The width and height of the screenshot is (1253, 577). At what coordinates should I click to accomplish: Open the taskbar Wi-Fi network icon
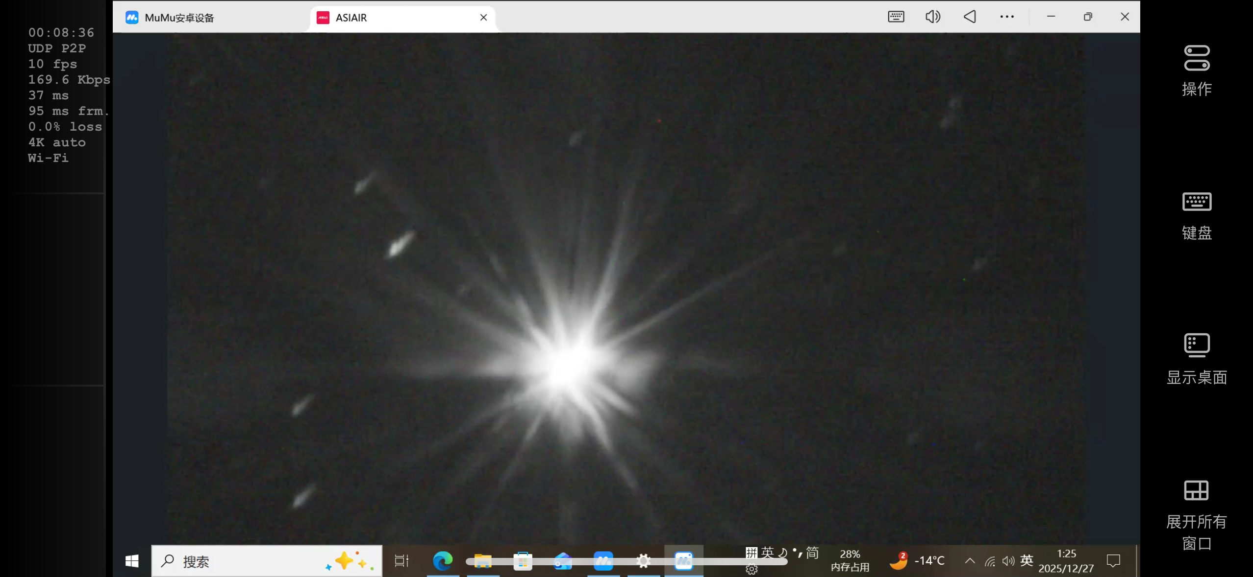pos(990,561)
